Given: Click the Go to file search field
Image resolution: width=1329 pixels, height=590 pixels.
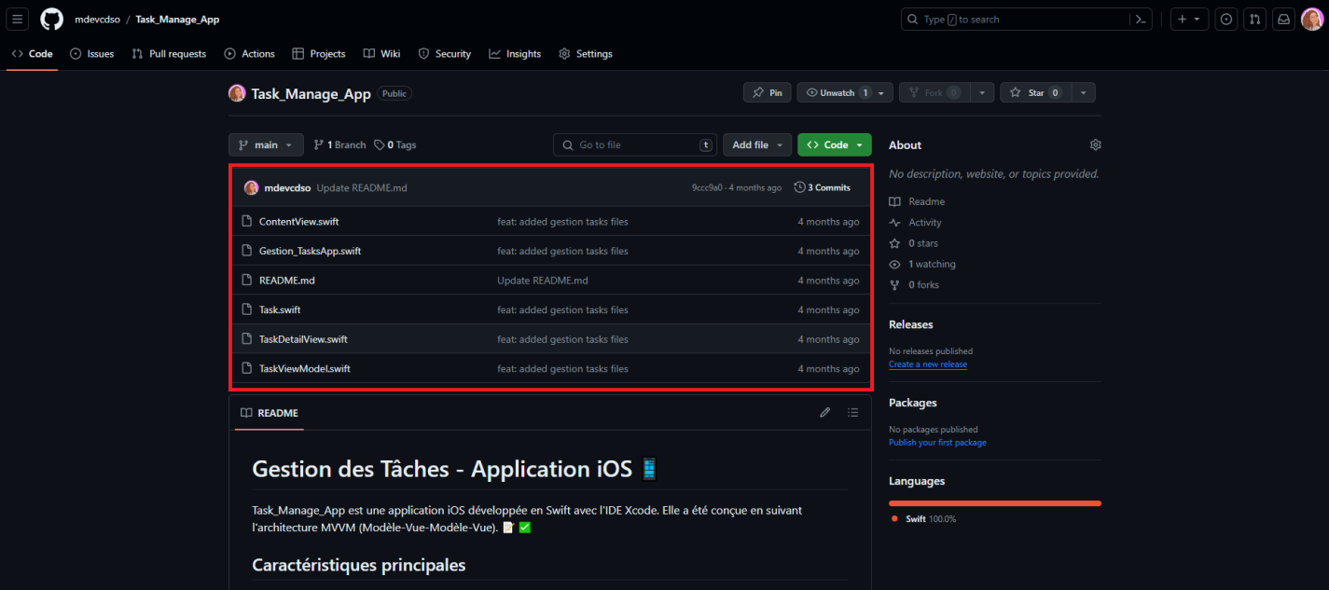Looking at the screenshot, I should point(634,144).
